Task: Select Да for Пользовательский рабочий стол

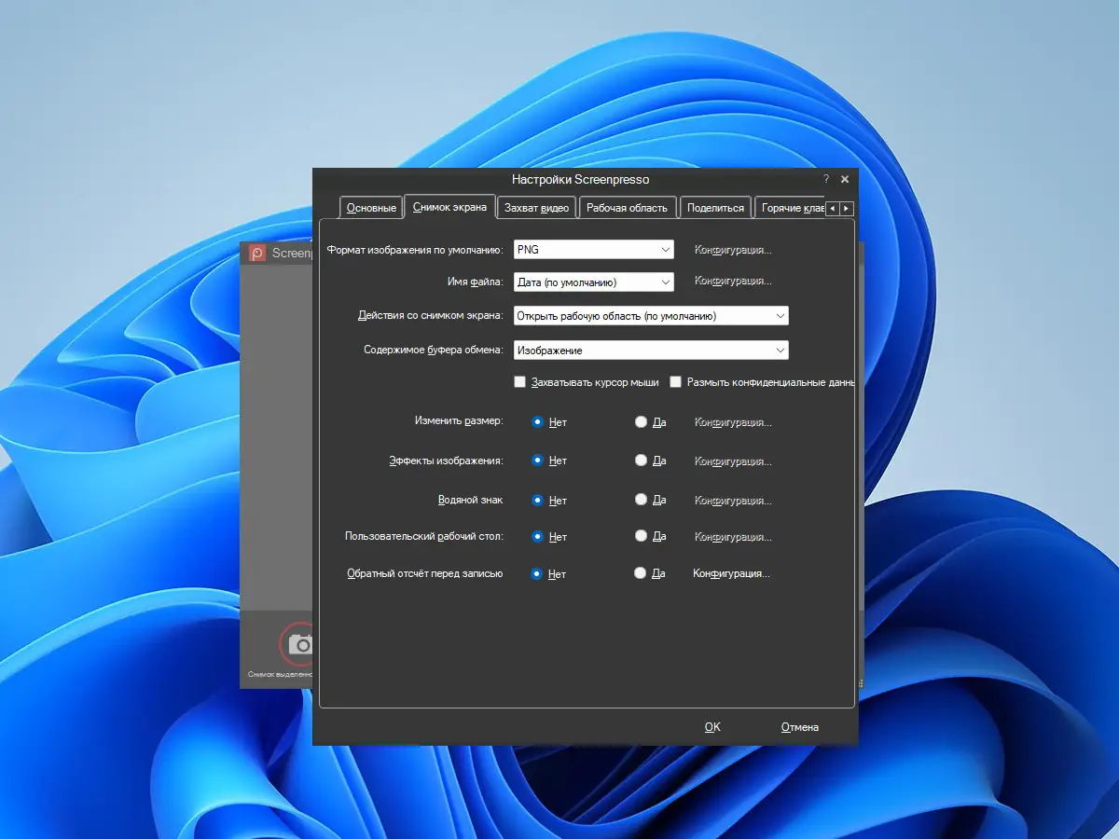Action: (641, 536)
